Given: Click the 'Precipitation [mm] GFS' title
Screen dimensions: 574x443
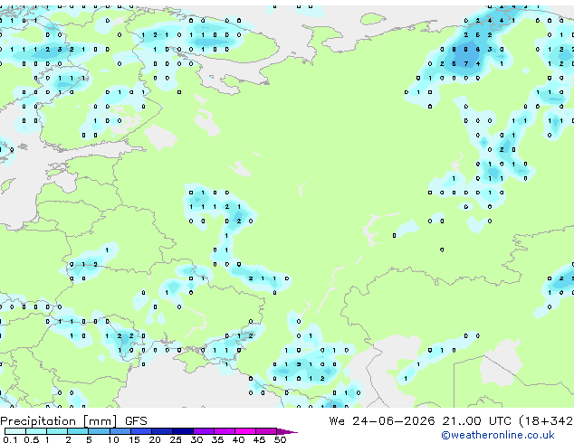Looking at the screenshot, I should point(73,421).
